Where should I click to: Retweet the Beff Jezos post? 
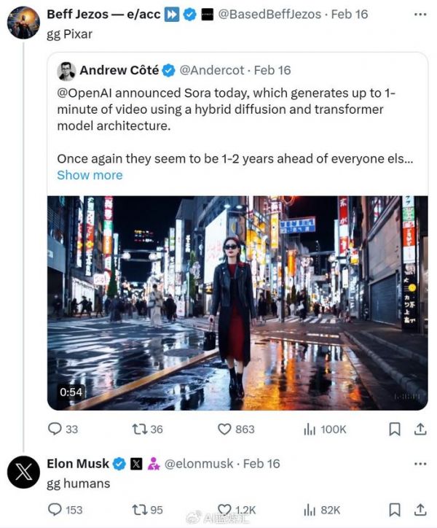[x=138, y=429]
